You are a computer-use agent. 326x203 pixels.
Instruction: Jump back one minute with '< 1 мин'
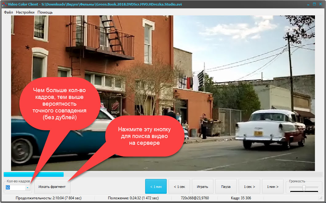(x=156, y=187)
